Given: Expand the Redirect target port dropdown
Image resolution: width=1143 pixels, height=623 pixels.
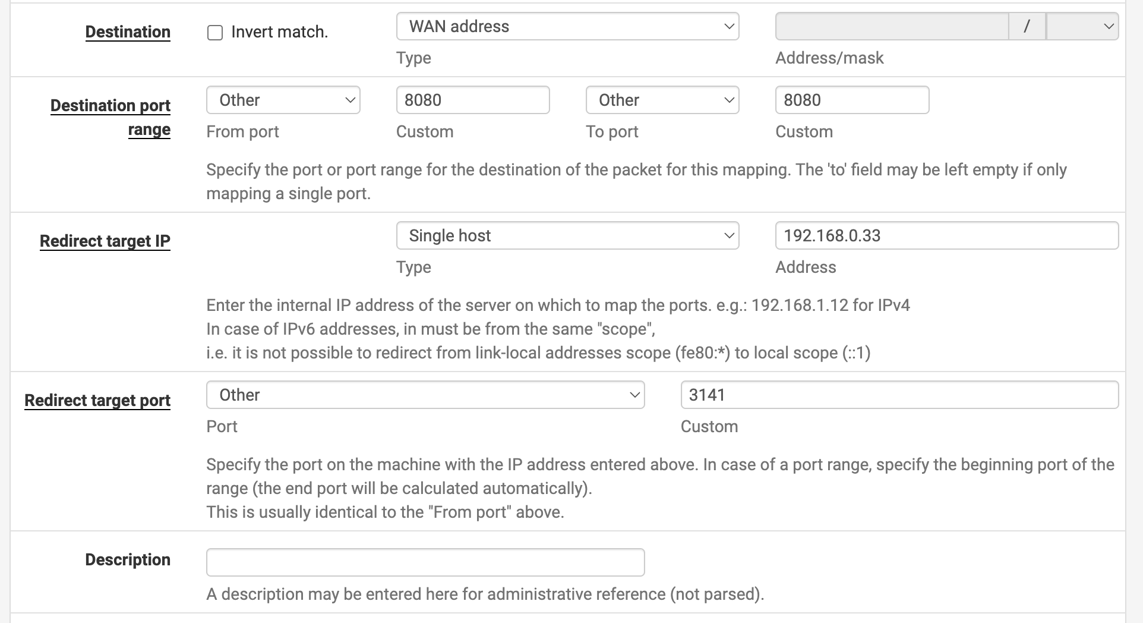Looking at the screenshot, I should pyautogui.click(x=424, y=394).
